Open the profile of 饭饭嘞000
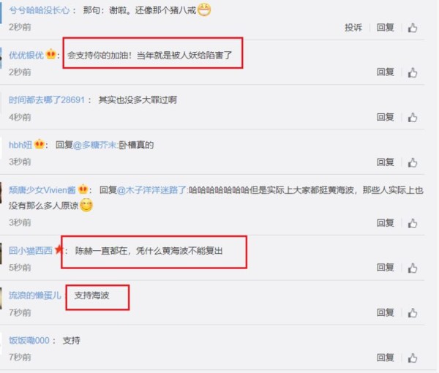The height and width of the screenshot is (373, 439). click(x=29, y=341)
